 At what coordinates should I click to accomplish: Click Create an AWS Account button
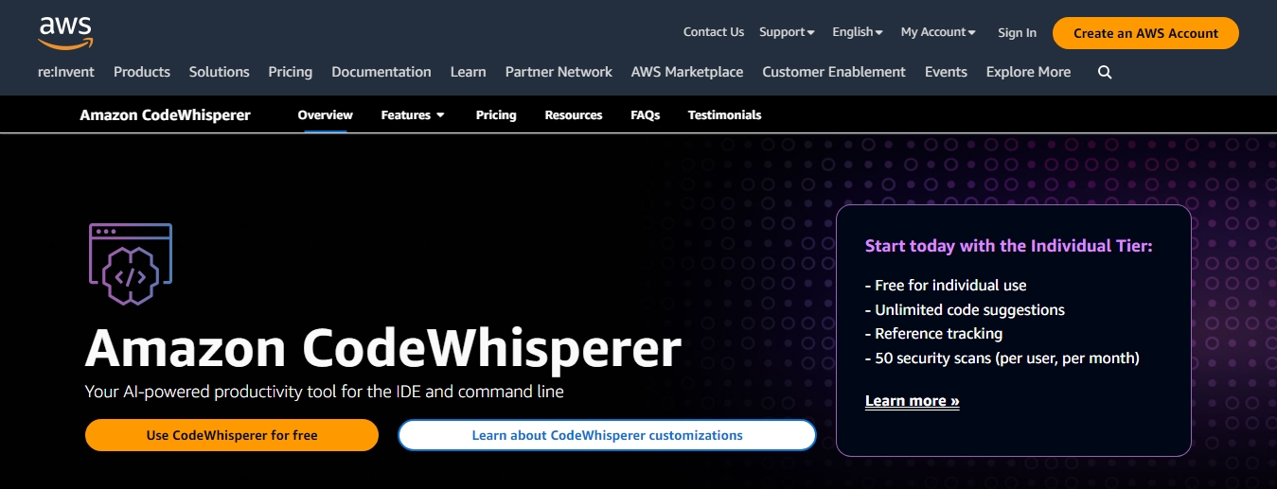1145,33
